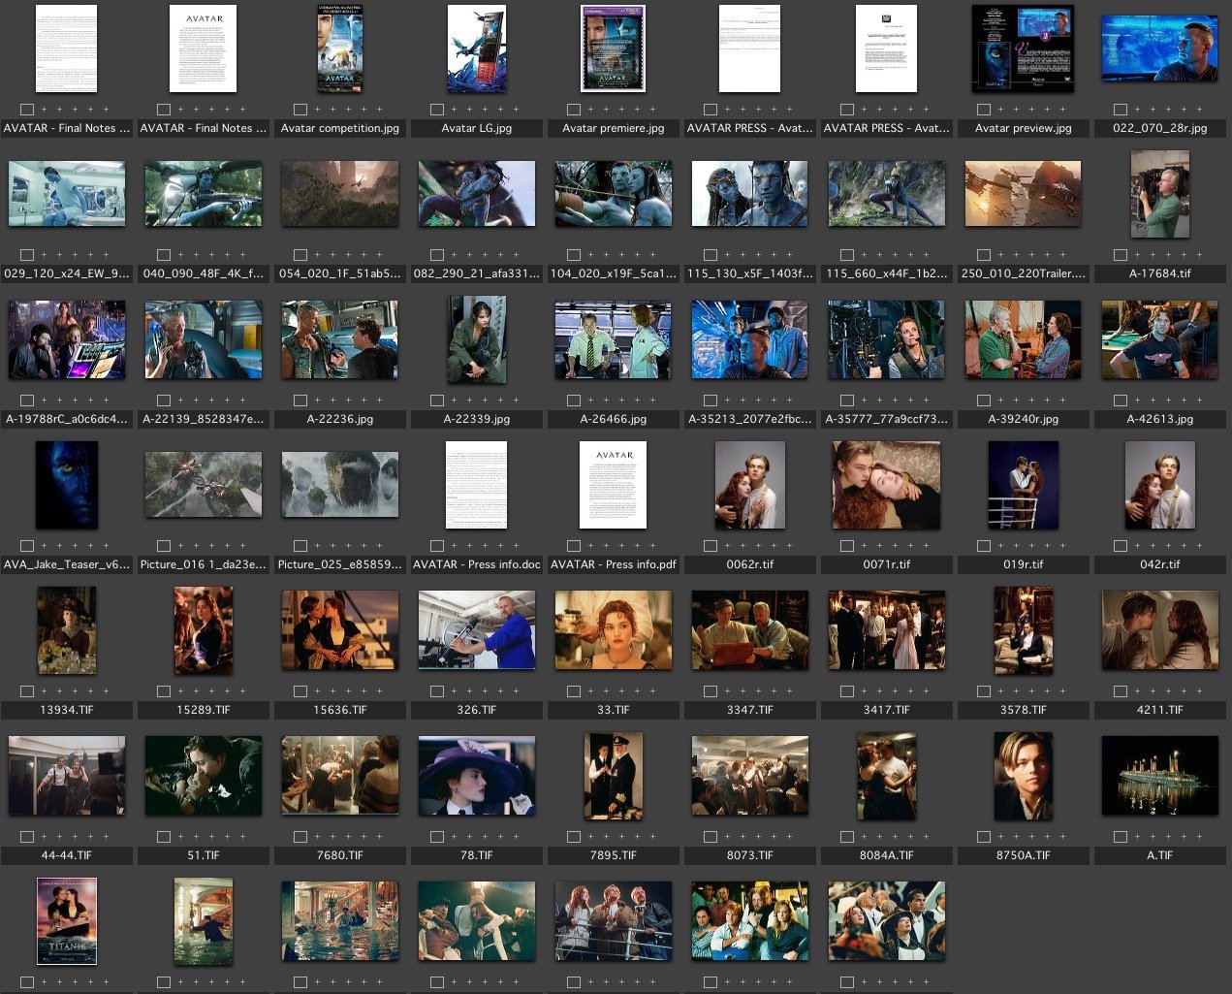Select the 022_070_28r.jpg thumbnail
This screenshot has height=994, width=1232.
pos(1159,48)
